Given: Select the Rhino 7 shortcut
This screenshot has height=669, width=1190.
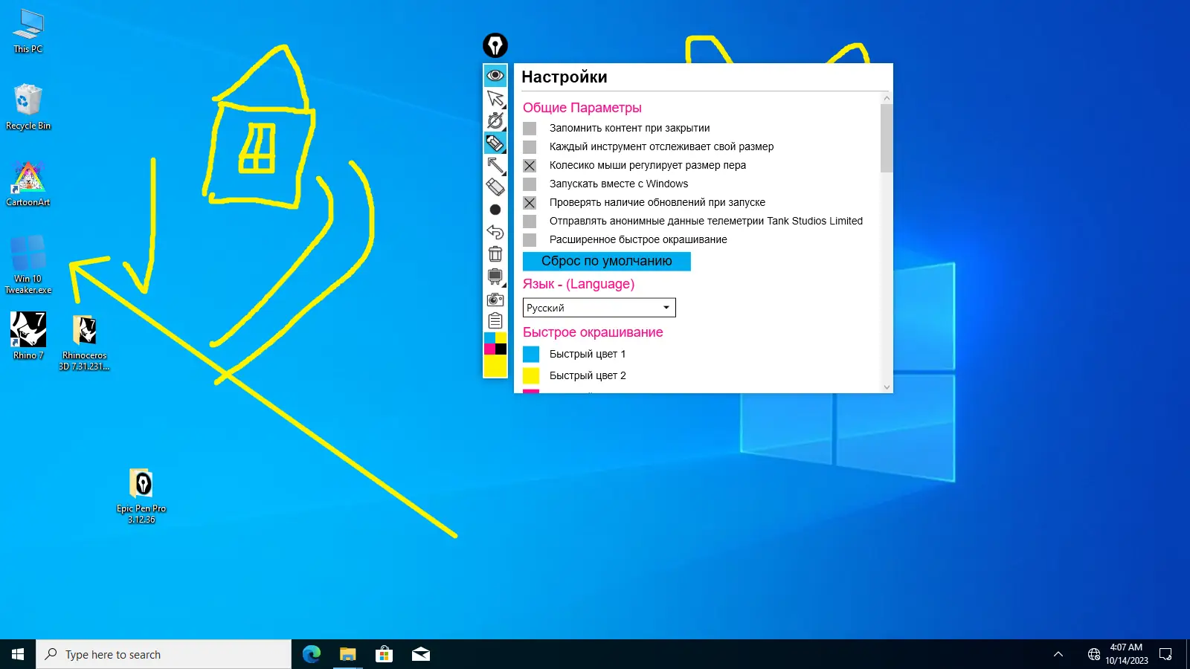Looking at the screenshot, I should tap(28, 336).
